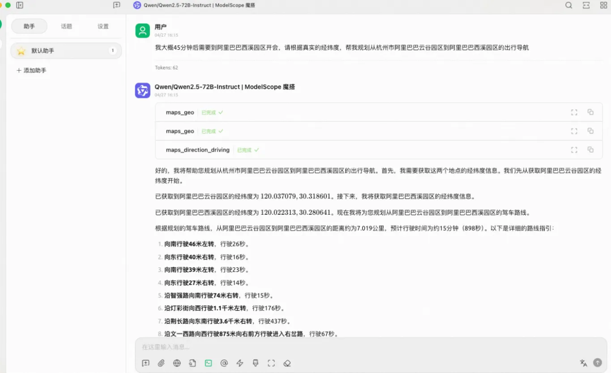Click copy icon on second maps_geo row
This screenshot has width=611, height=373.
click(x=590, y=131)
